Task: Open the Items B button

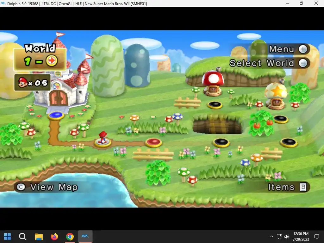Action: (x=303, y=187)
